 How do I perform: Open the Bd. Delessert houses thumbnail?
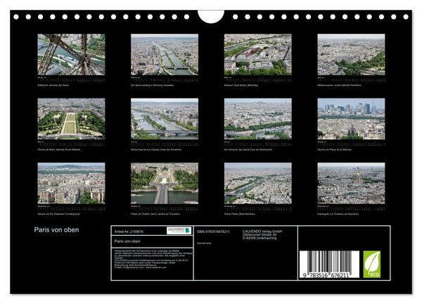coord(71,183)
